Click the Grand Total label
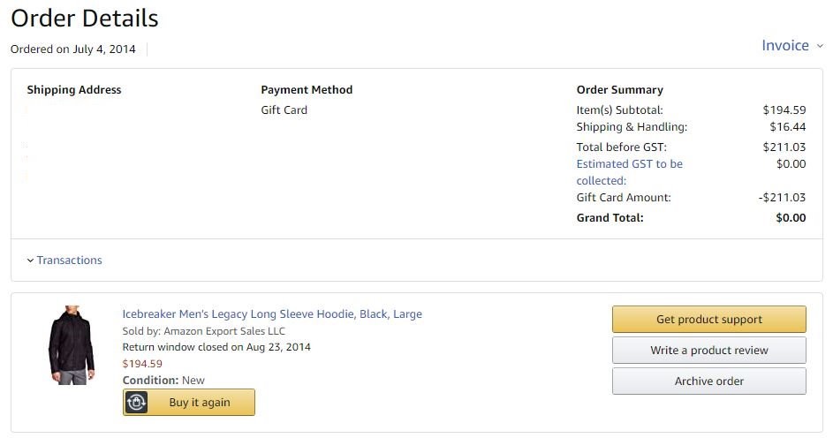Image resolution: width=833 pixels, height=438 pixels. point(610,218)
